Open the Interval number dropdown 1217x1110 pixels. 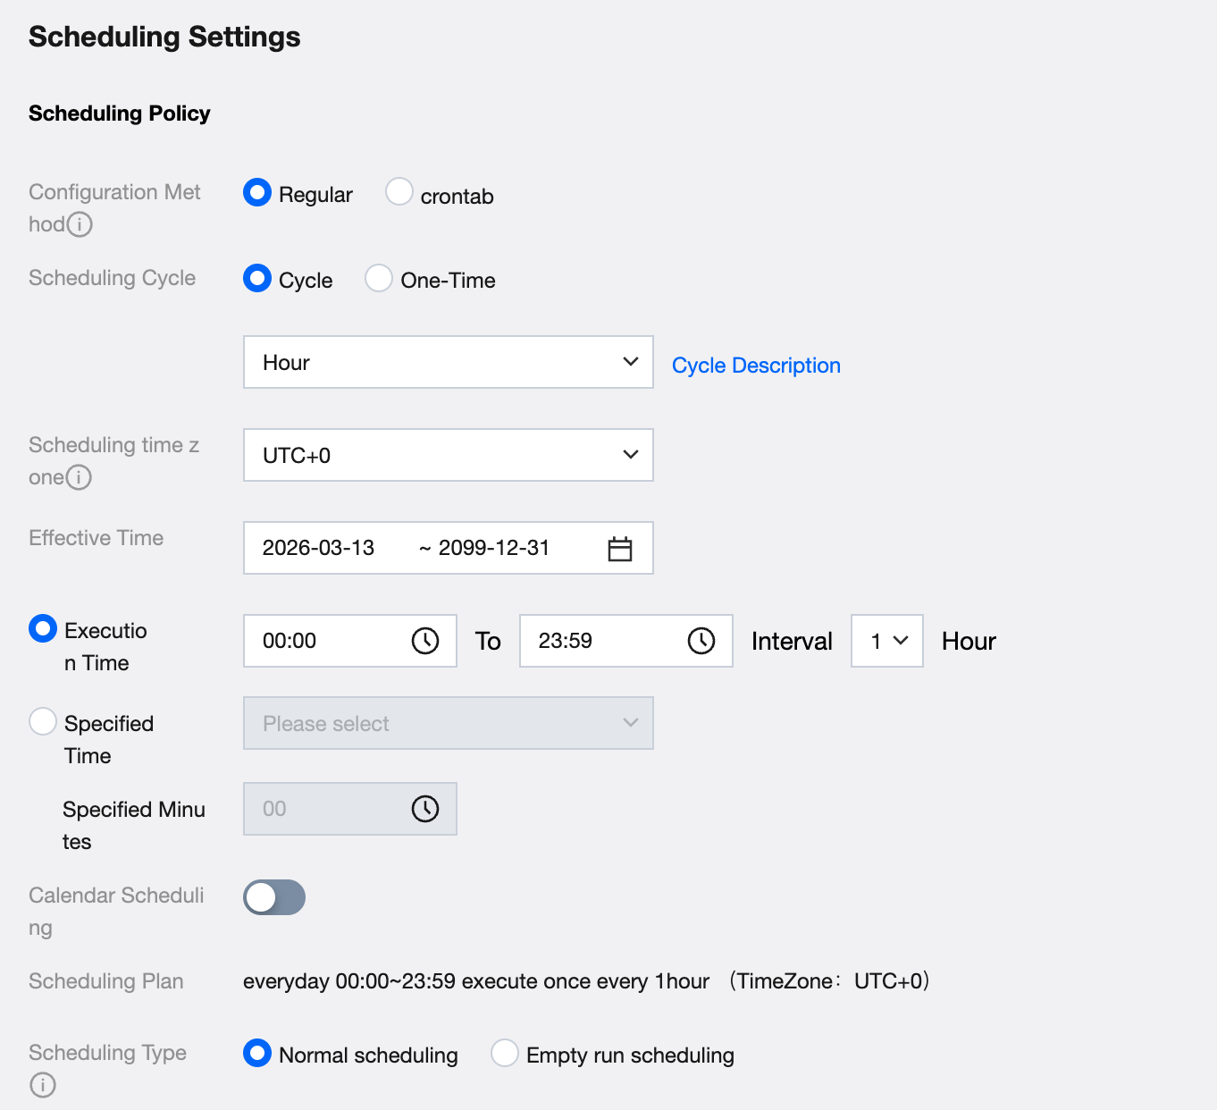[886, 641]
